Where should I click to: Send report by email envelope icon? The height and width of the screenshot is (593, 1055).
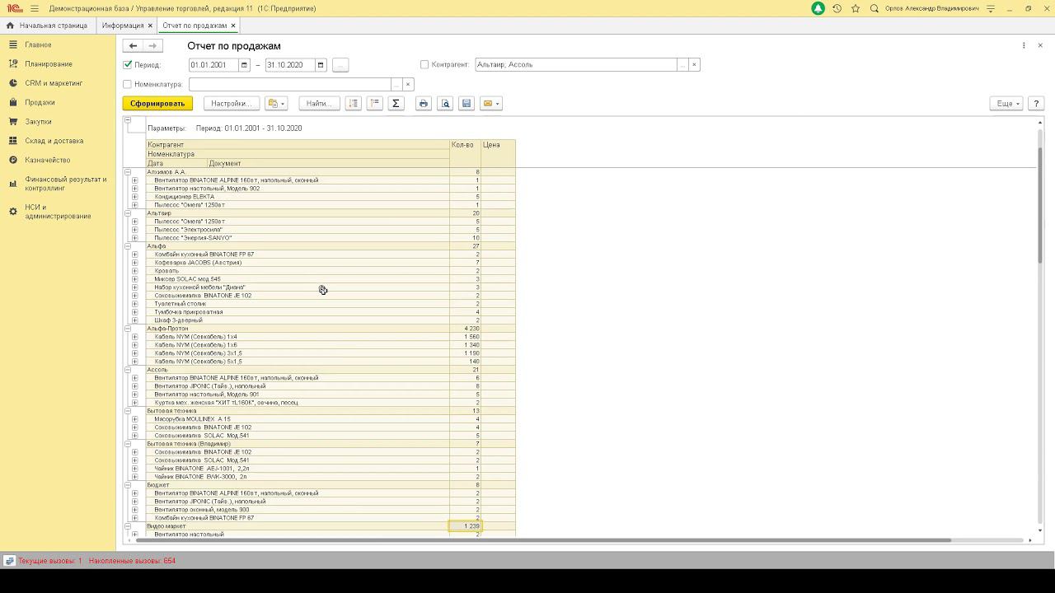tap(490, 104)
